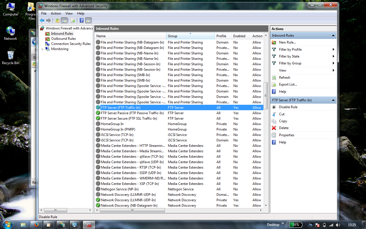The height and width of the screenshot is (229, 366).
Task: Click Disable Rule in Actions pane
Action: (288, 107)
